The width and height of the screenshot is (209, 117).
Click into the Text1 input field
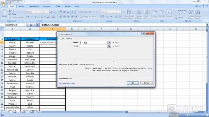[93, 43]
